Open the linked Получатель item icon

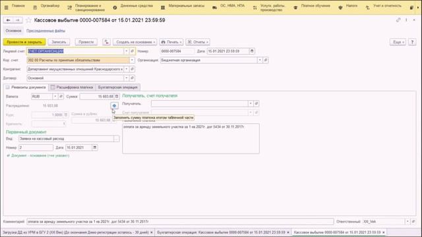point(256,103)
